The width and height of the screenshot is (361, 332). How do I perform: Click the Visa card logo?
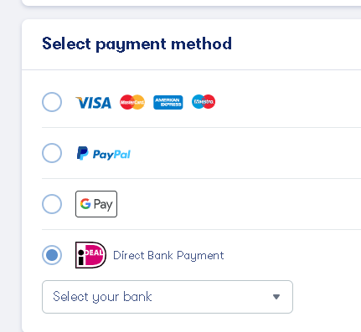(x=94, y=102)
